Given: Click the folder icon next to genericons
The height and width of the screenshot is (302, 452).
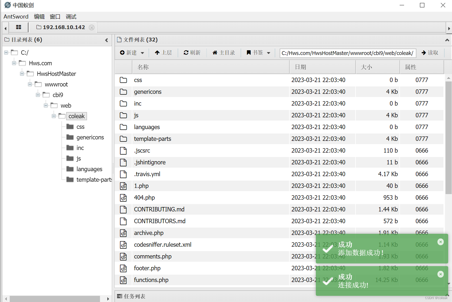Looking at the screenshot, I should (124, 92).
